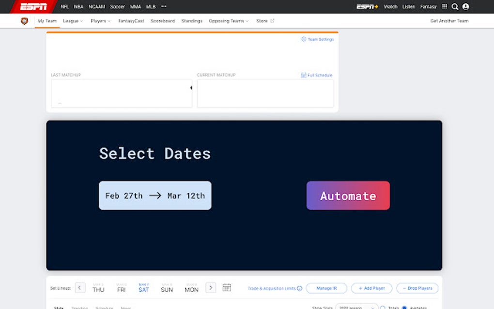Open the NBA menu item

(77, 7)
